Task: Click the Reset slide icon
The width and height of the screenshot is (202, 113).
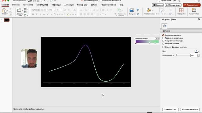Action: [25, 12]
